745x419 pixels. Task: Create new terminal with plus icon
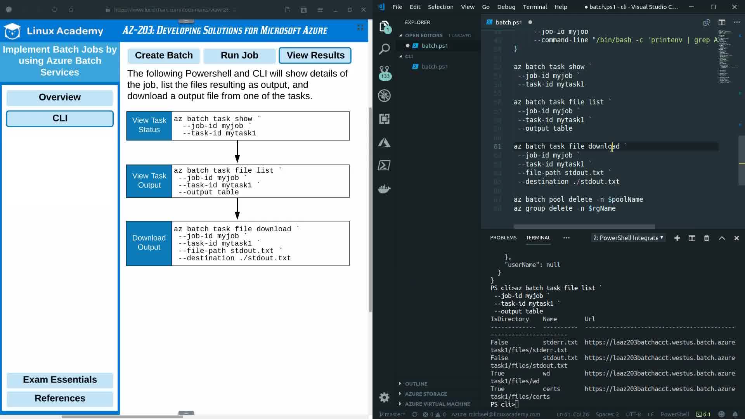click(x=677, y=238)
